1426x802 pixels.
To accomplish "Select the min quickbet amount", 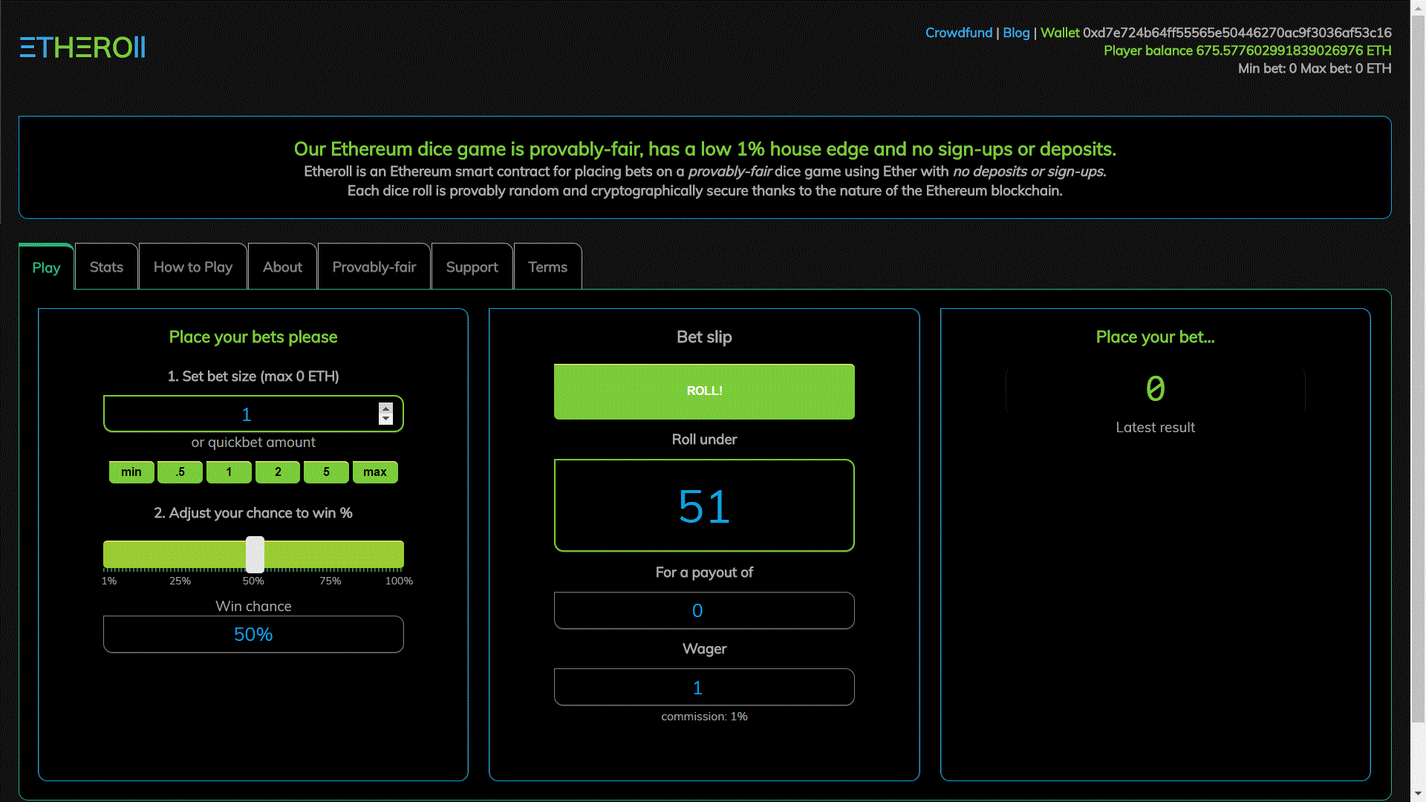I will click(131, 472).
